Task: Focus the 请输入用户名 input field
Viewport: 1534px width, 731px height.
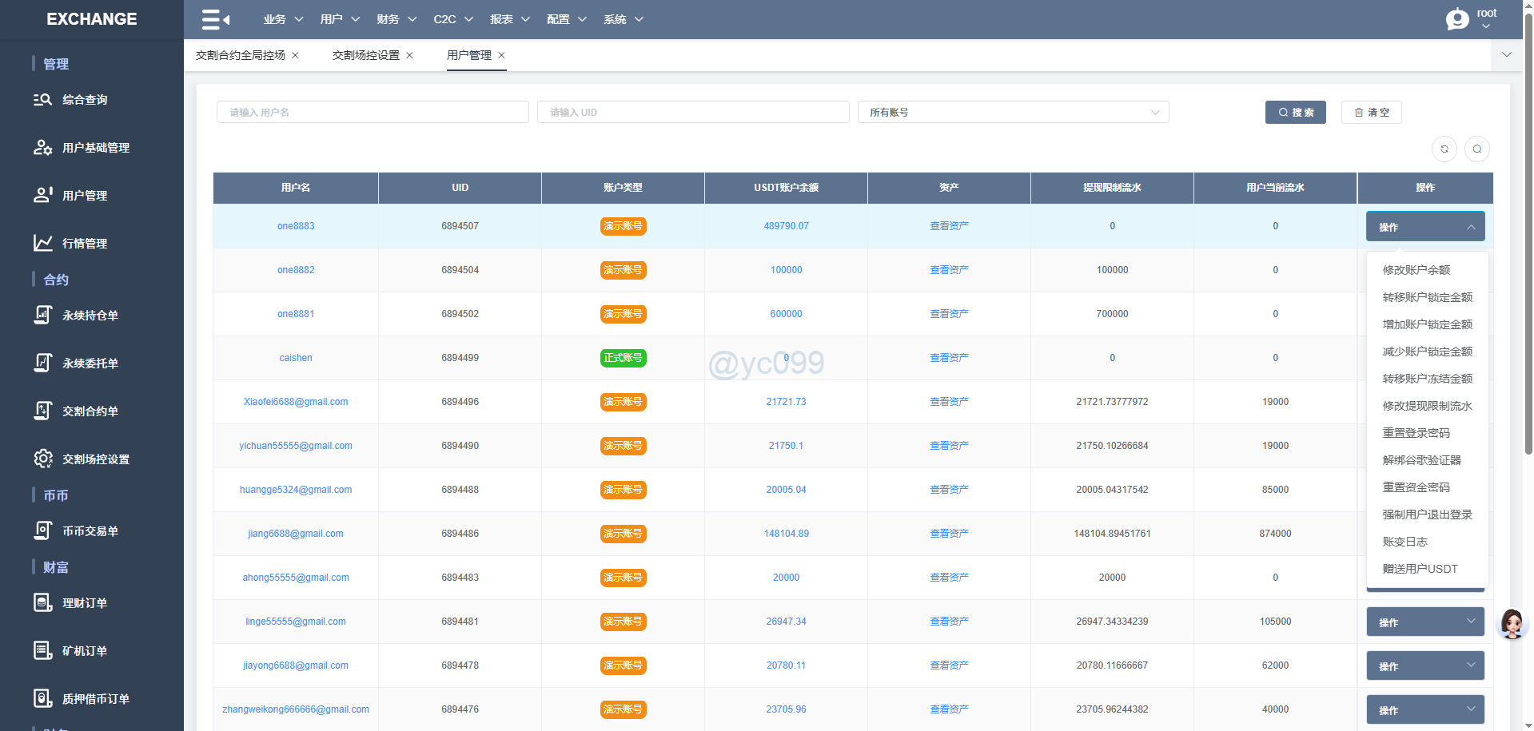Action: click(373, 113)
